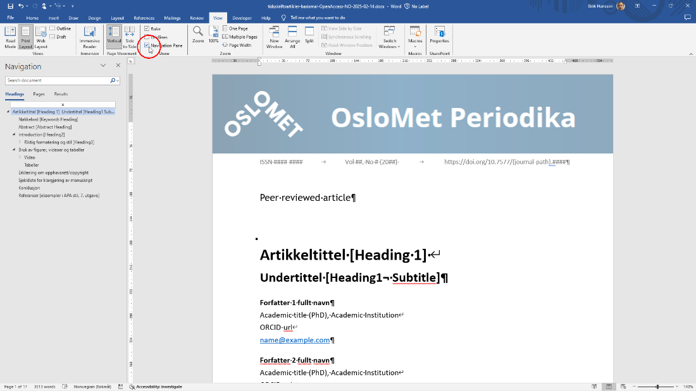Toggle the Gridlines checkbox

point(147,37)
